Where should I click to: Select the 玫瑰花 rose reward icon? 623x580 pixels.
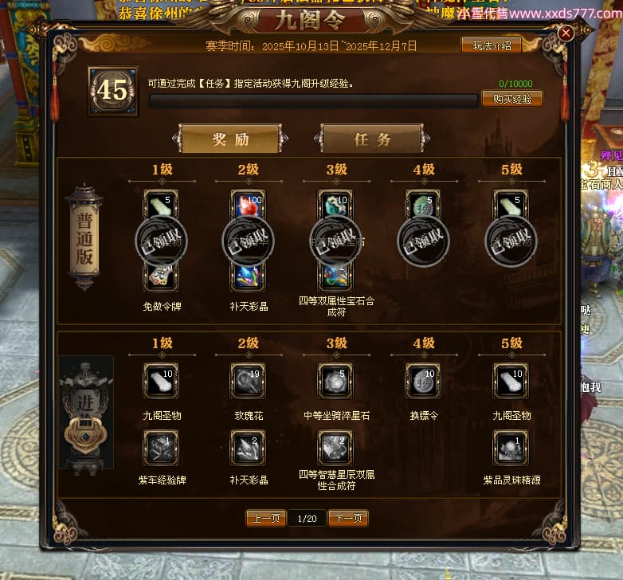coord(248,381)
